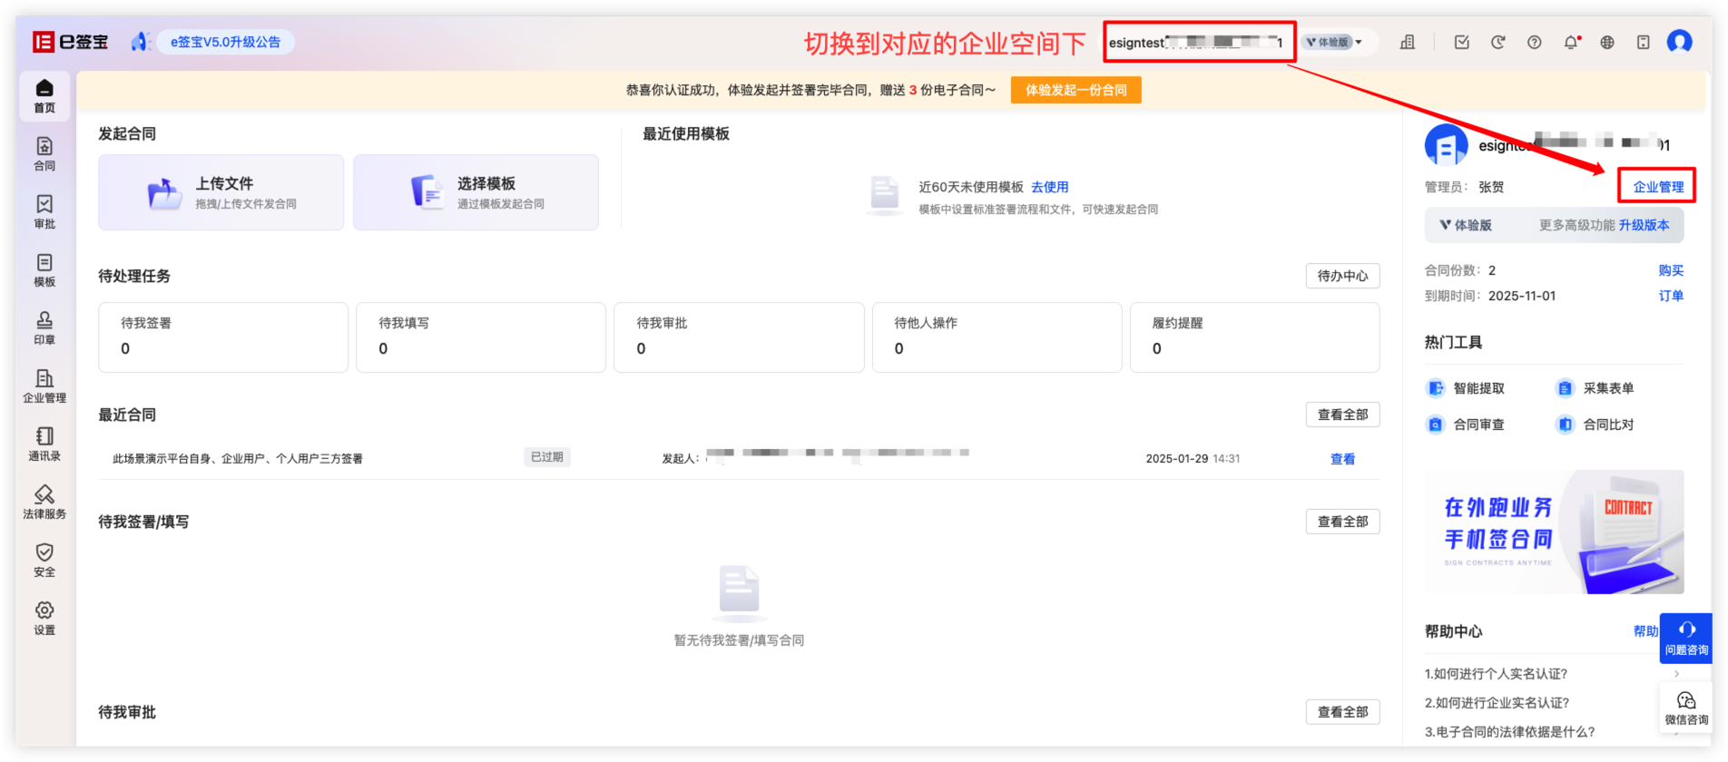Open the notification bell
Viewport: 1728px width, 762px height.
click(x=1571, y=42)
